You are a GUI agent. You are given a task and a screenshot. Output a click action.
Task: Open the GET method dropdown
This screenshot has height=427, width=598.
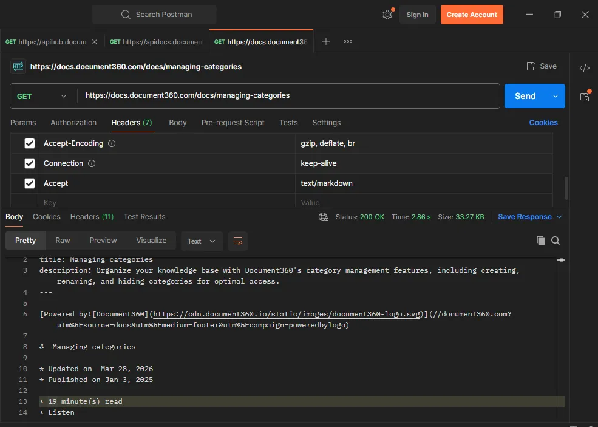[x=41, y=96]
